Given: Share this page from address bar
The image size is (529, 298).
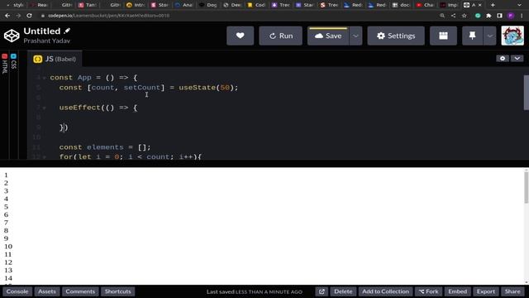Looking at the screenshot, I should (x=453, y=16).
